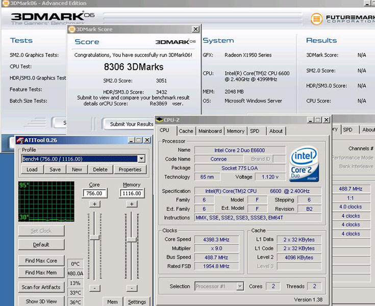The width and height of the screenshot is (375, 306).
Task: Click Submit Your Results button
Action: coord(129,124)
